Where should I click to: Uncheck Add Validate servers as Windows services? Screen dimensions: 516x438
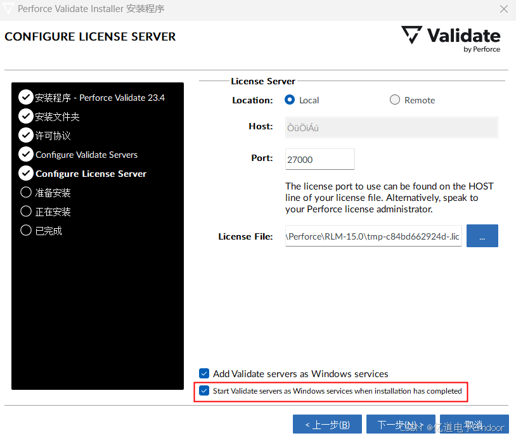pos(204,373)
